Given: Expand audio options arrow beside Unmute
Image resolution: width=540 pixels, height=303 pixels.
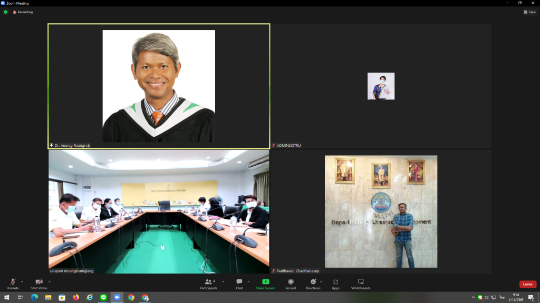Looking at the screenshot, I should 22,282.
